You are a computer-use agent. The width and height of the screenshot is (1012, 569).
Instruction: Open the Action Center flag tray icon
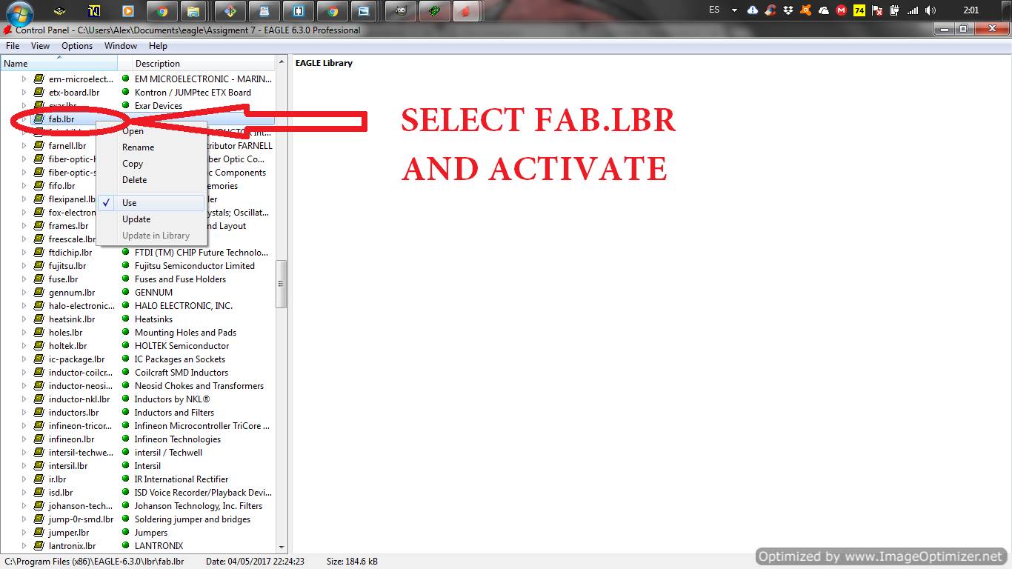click(x=877, y=10)
